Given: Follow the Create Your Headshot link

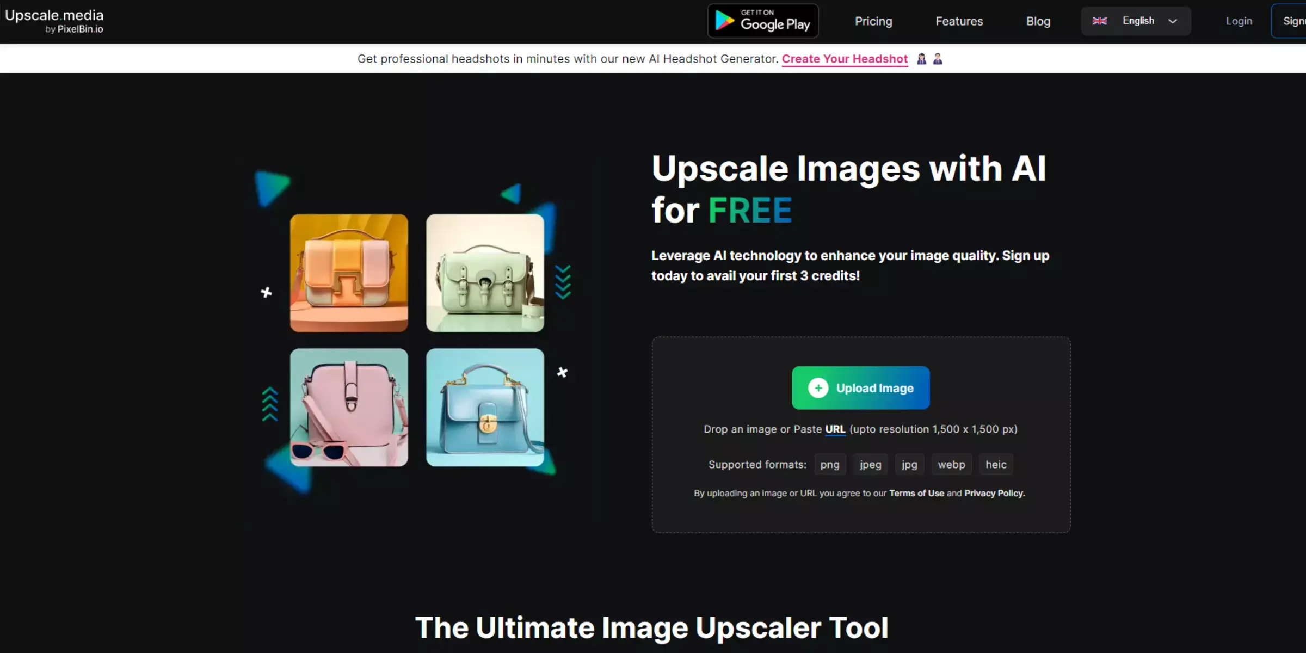Looking at the screenshot, I should coord(845,59).
